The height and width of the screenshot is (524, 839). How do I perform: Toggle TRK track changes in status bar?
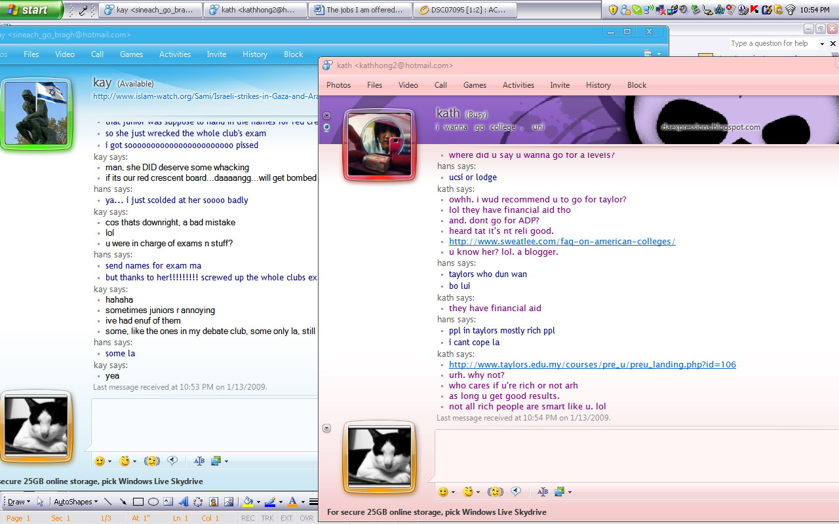[267, 518]
